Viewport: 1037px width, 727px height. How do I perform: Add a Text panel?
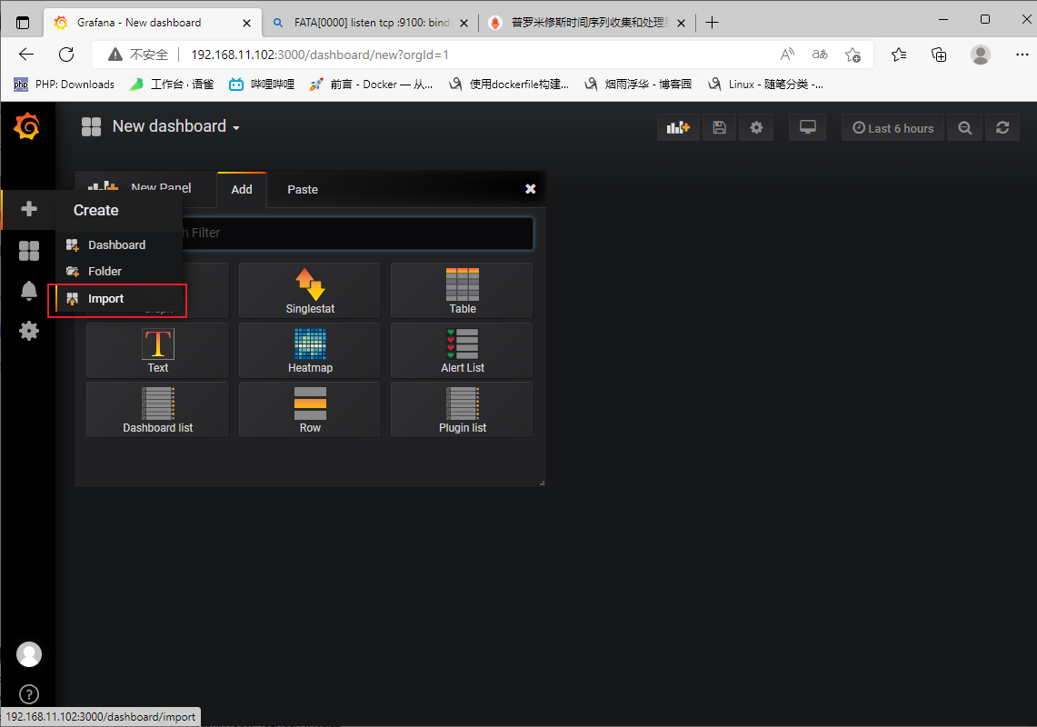157,350
